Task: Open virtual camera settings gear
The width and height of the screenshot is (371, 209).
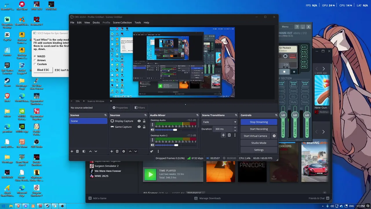Action: [274, 136]
